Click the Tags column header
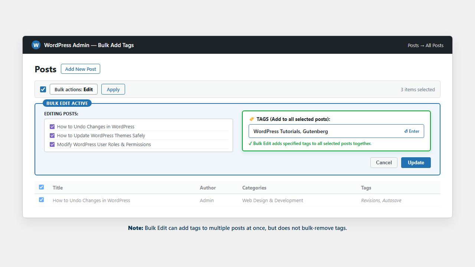475x267 pixels. coord(366,188)
